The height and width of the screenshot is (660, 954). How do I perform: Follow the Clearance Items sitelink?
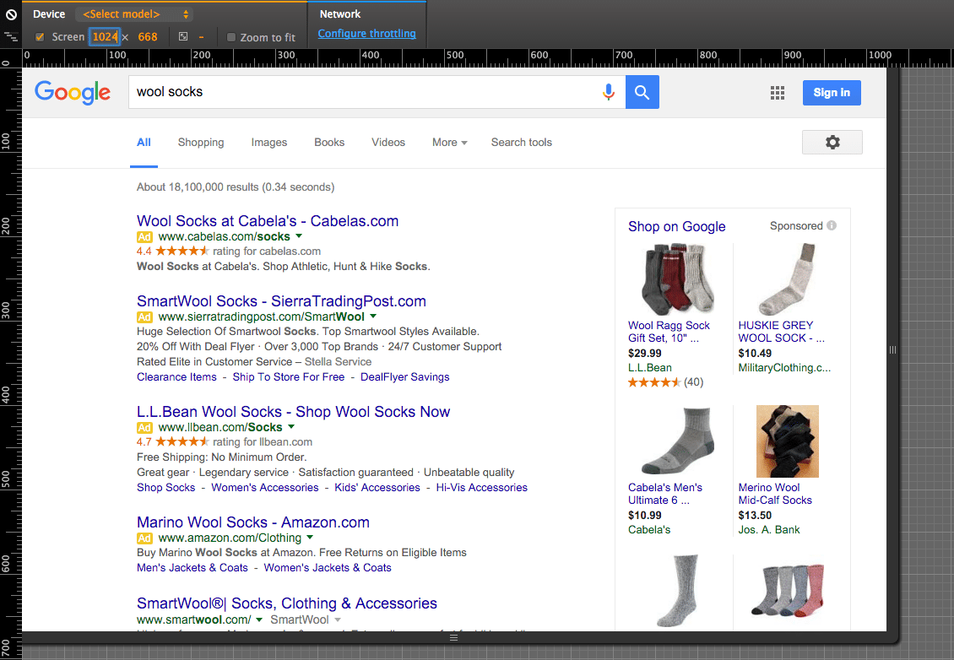[176, 377]
